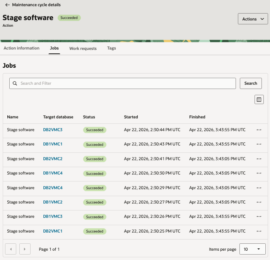Open the DB2VMC2 target database link
This screenshot has height=260, width=270.
click(53, 159)
